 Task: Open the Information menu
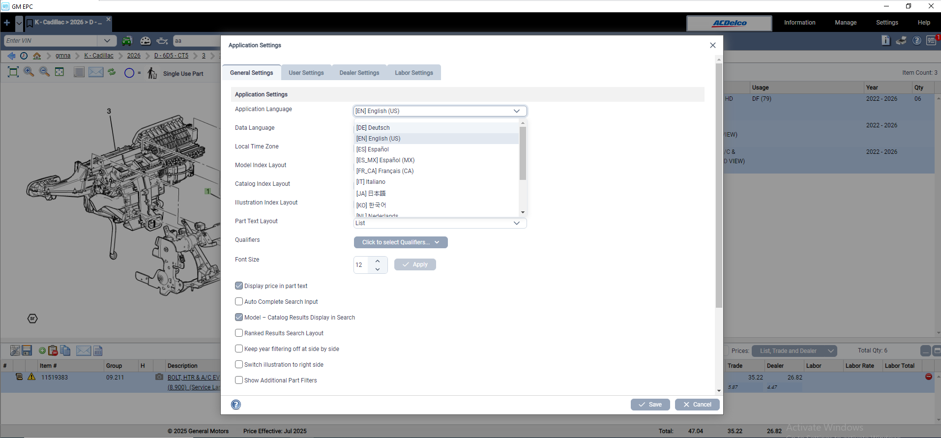[x=800, y=23]
